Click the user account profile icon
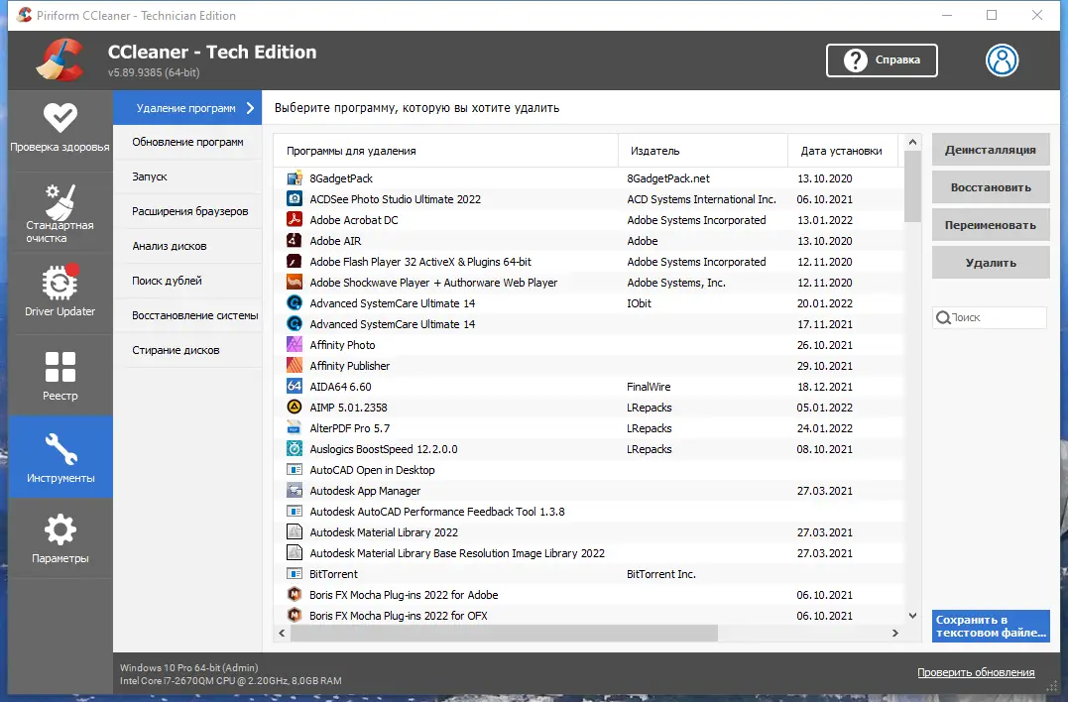This screenshot has height=702, width=1068. 1002,60
